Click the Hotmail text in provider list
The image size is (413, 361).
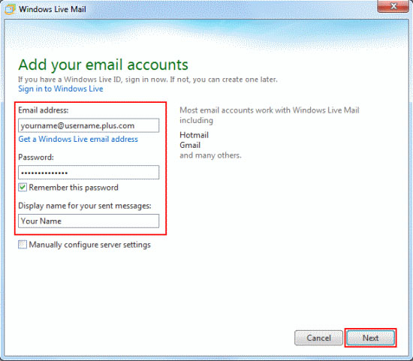point(194,135)
